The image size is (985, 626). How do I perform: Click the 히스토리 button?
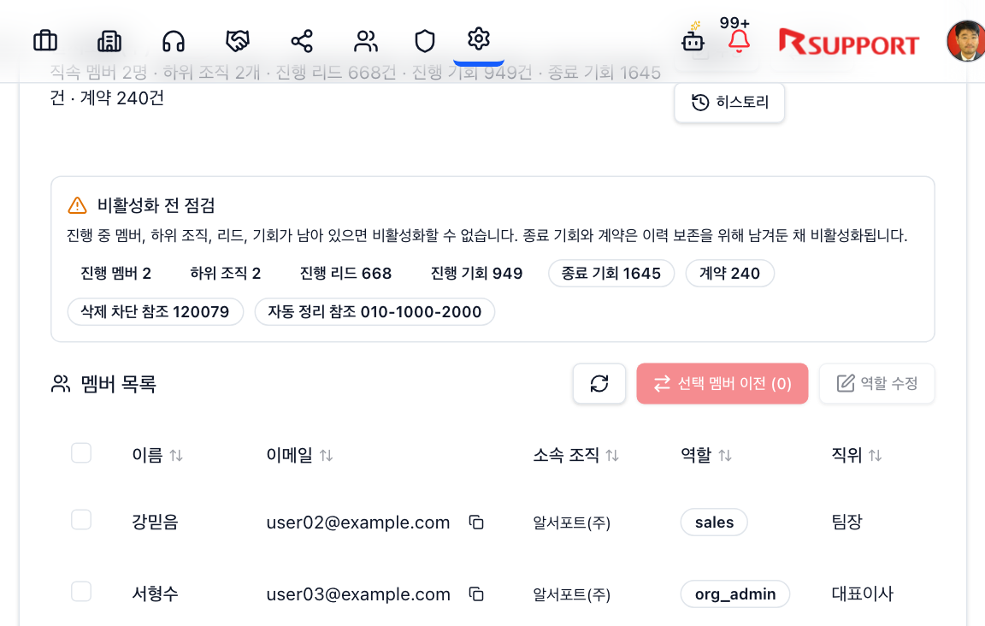point(729,102)
